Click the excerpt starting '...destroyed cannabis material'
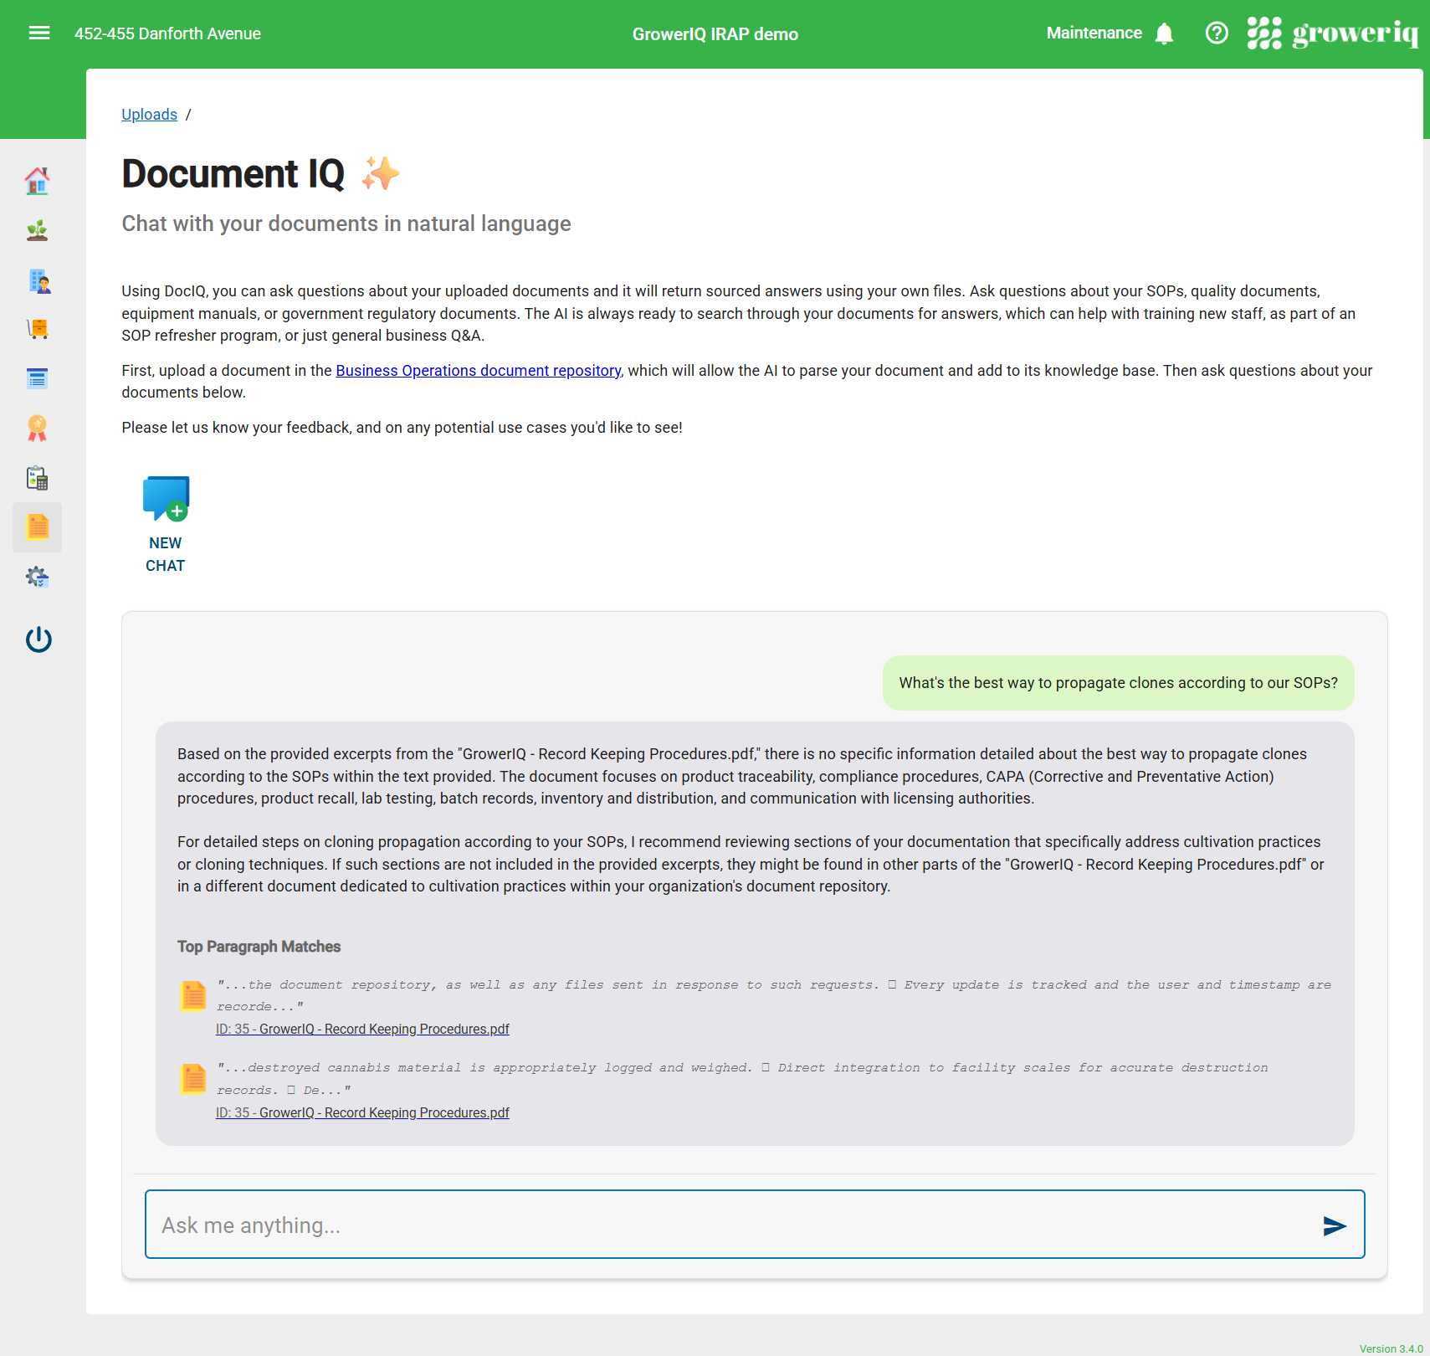This screenshot has width=1430, height=1356. (x=742, y=1079)
